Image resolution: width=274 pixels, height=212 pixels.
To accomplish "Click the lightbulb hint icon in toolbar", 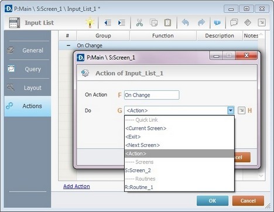I will tap(90, 22).
